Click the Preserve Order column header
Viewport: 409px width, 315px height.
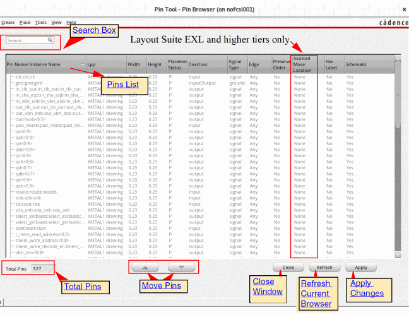282,64
